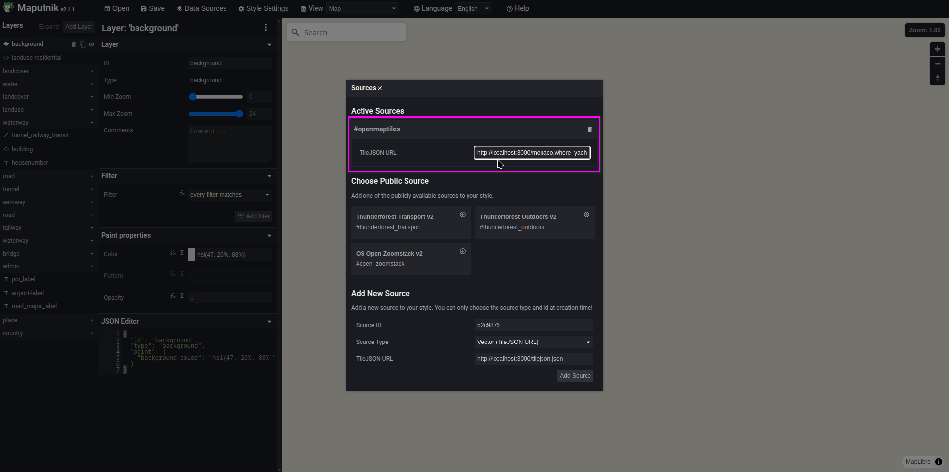
Task: Click the fx icon for Pattern property
Action: (172, 274)
